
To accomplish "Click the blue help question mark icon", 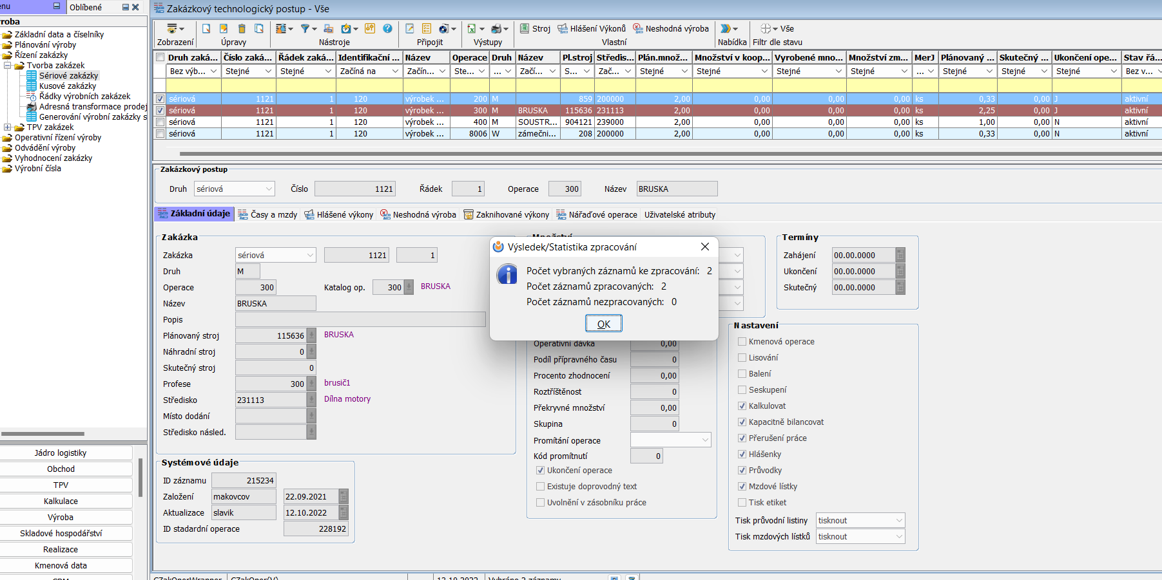I will coord(387,28).
